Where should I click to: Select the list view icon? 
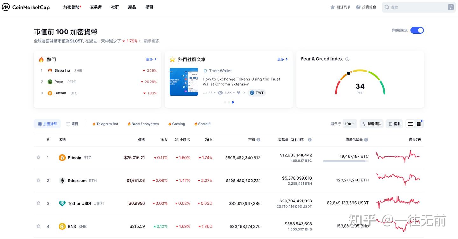[410, 124]
